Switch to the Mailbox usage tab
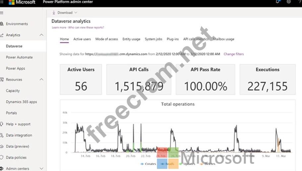This screenshot has height=171, width=302. [x=224, y=39]
